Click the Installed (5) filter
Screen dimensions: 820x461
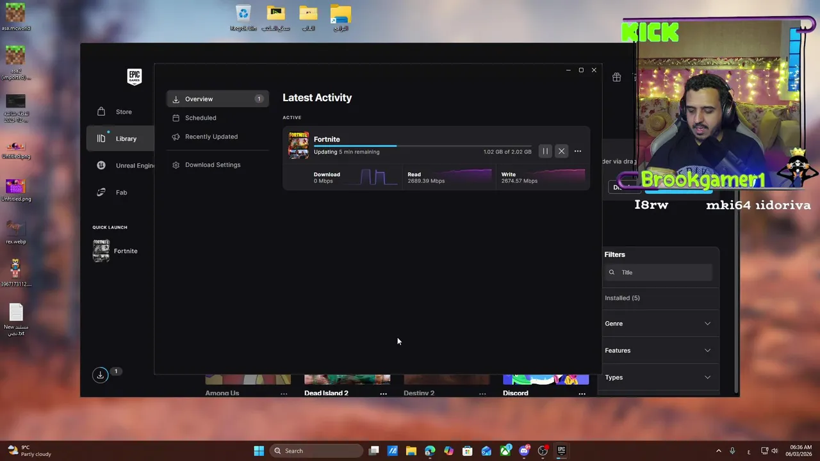(622, 298)
